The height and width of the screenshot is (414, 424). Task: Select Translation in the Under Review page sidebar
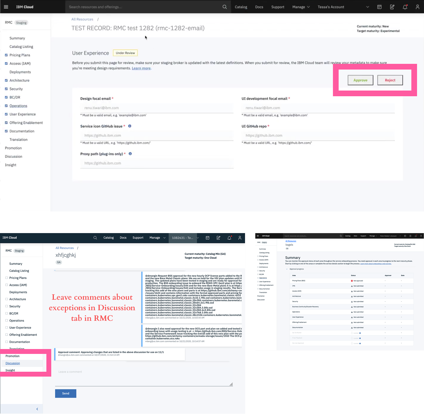point(18,140)
